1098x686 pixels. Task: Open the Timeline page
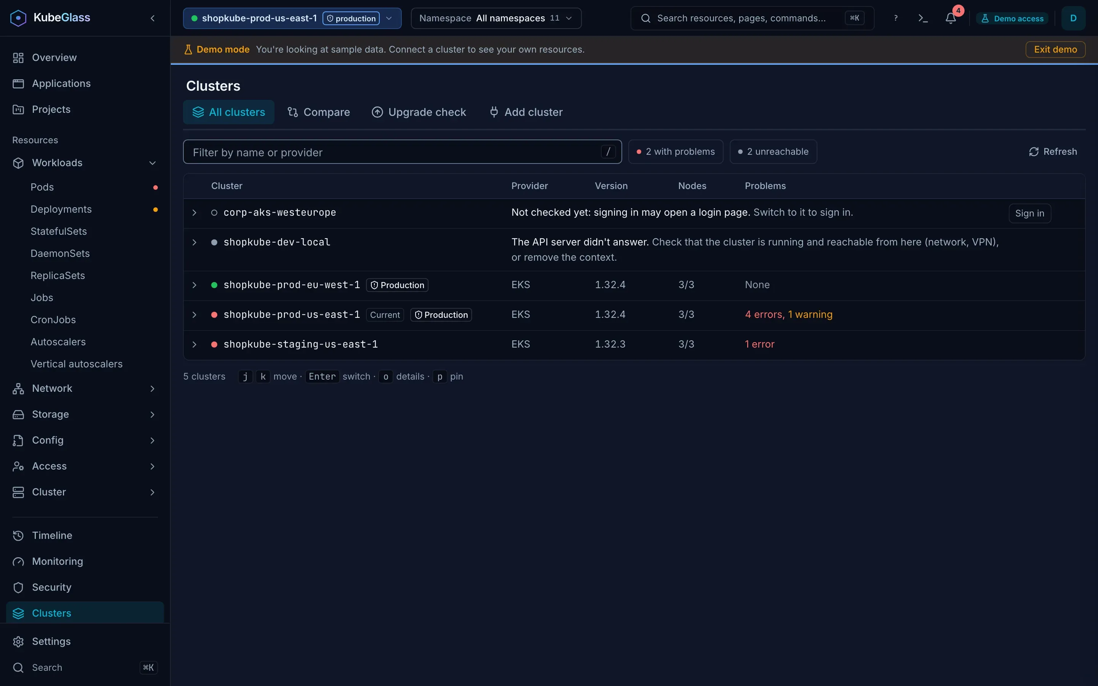pos(85,535)
